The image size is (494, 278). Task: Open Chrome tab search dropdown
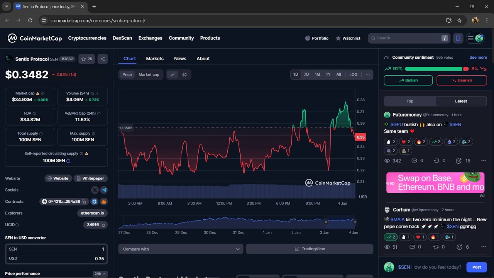click(x=7, y=7)
